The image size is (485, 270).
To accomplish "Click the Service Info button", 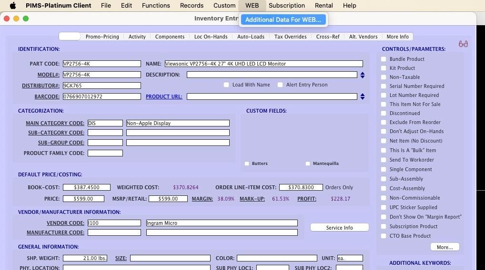I will (x=340, y=227).
